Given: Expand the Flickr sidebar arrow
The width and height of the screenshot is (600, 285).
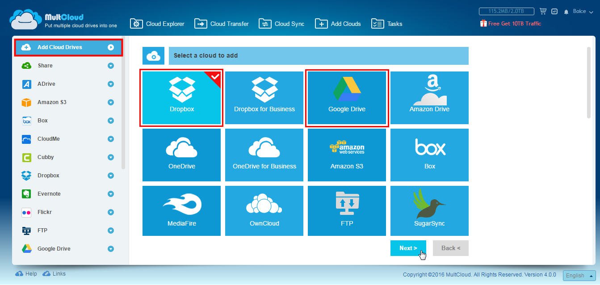Looking at the screenshot, I should tap(111, 212).
